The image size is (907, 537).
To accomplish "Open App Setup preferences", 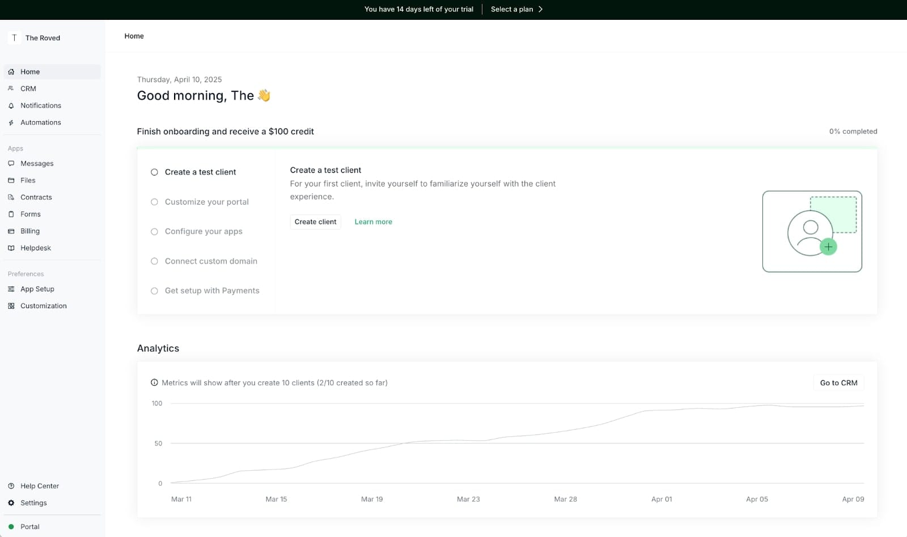I will [x=37, y=289].
